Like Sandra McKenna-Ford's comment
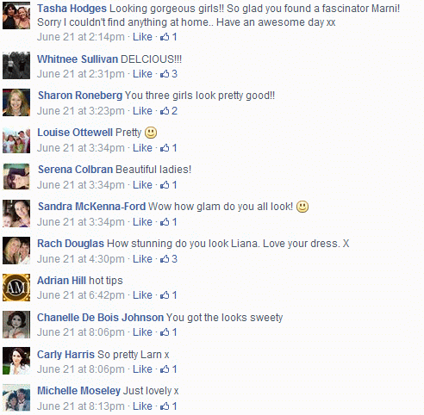 click(142, 222)
